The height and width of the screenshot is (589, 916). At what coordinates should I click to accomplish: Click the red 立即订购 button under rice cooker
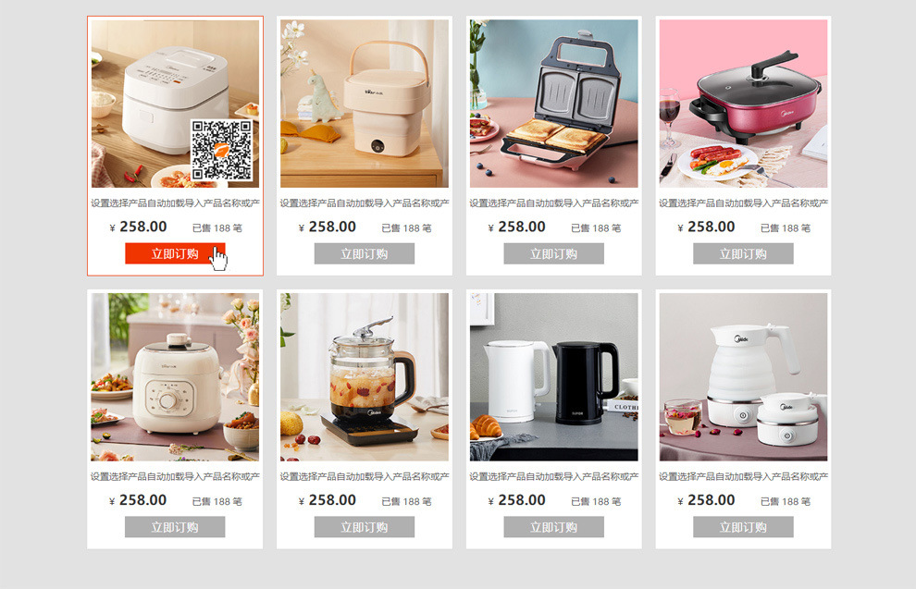175,254
